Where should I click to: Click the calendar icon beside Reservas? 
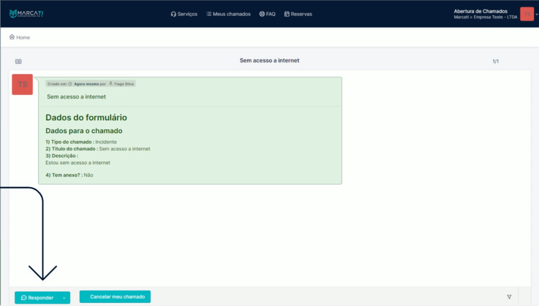tap(287, 14)
